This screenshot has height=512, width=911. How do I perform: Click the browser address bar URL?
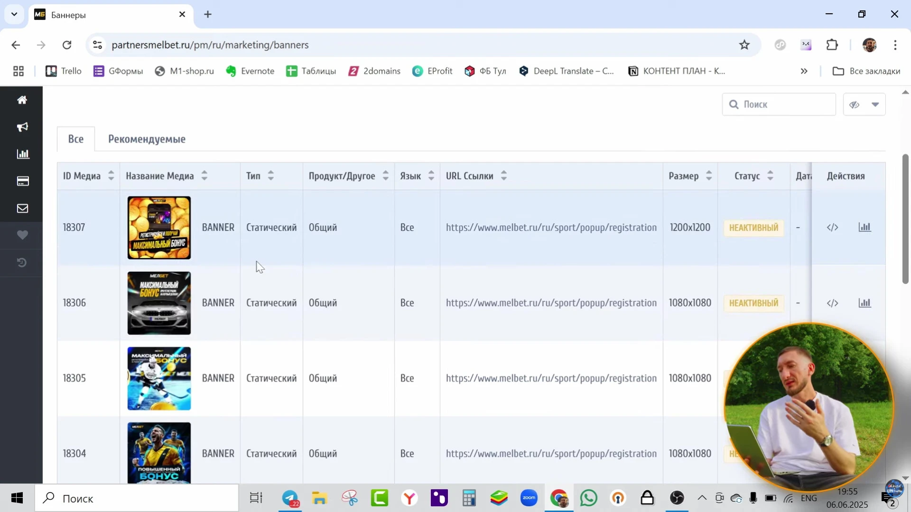pos(210,45)
